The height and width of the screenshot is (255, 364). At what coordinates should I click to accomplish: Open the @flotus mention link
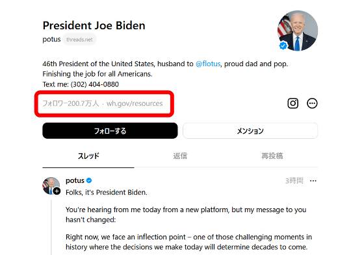coord(208,64)
